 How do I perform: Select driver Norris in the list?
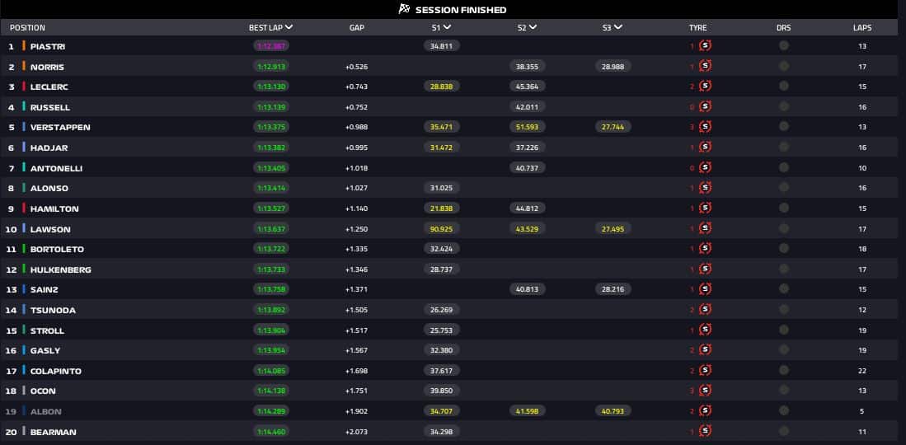pyautogui.click(x=47, y=67)
